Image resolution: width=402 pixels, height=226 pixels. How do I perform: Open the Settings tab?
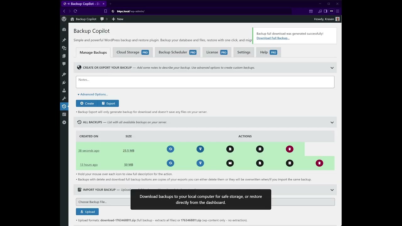pyautogui.click(x=244, y=52)
